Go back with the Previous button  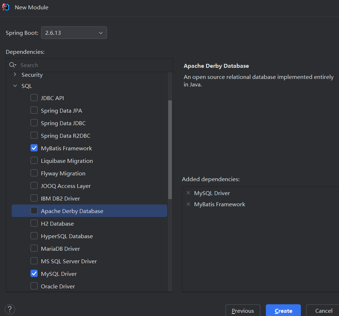[243, 311]
